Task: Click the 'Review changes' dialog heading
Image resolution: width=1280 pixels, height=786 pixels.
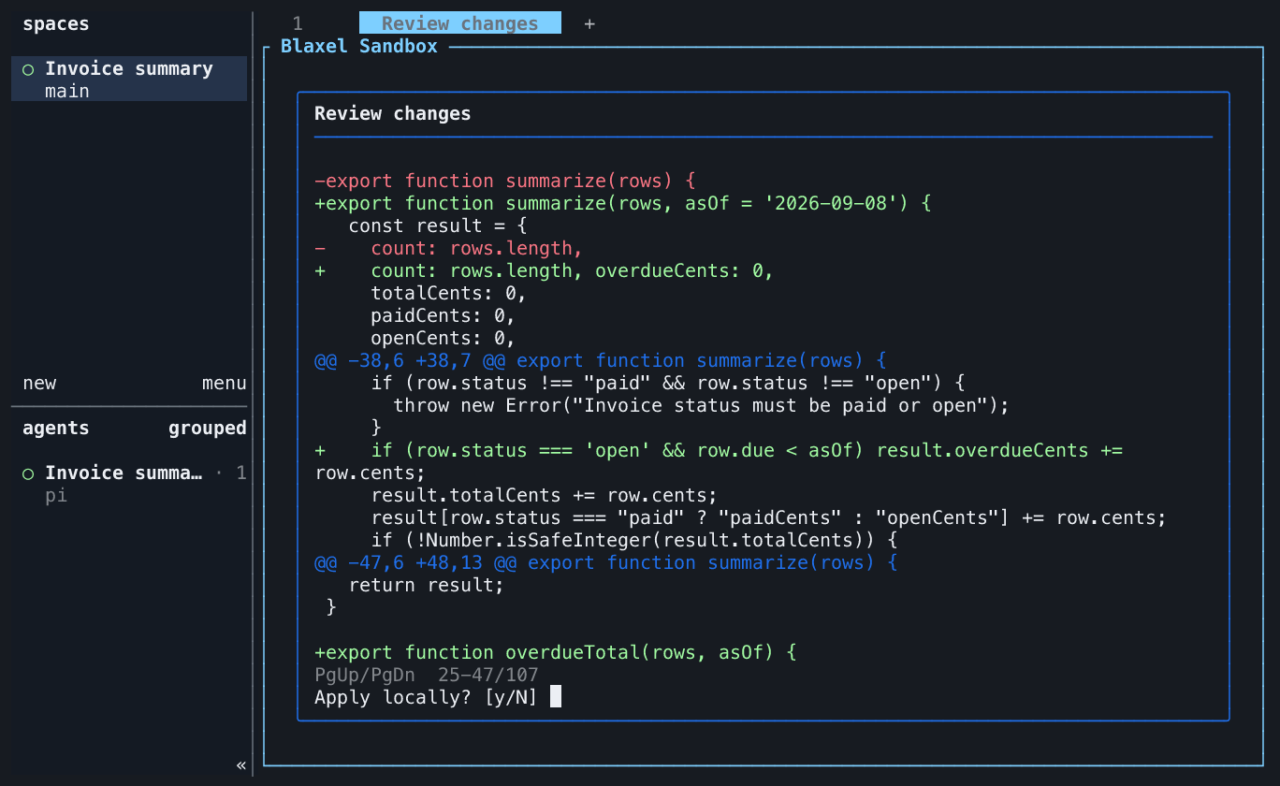Action: click(393, 114)
